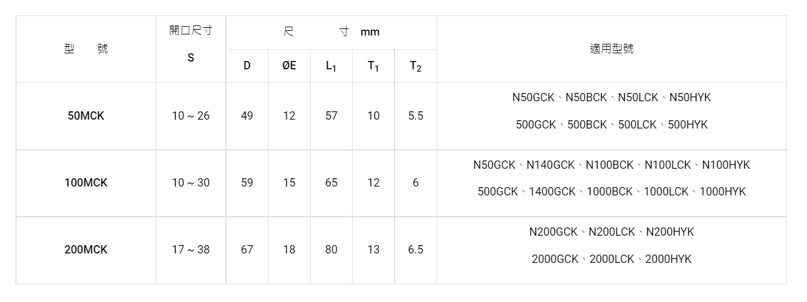Screen dimensions: 807x302
Task: Select the D column header
Action: pyautogui.click(x=247, y=66)
